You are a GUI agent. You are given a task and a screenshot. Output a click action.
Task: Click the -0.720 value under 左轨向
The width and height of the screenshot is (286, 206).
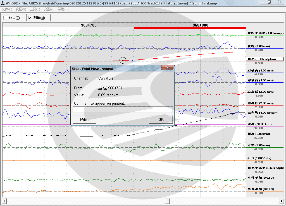258,75
